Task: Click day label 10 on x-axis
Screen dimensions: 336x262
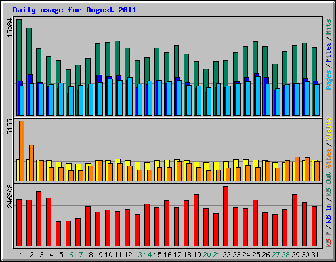Action: coord(108,255)
